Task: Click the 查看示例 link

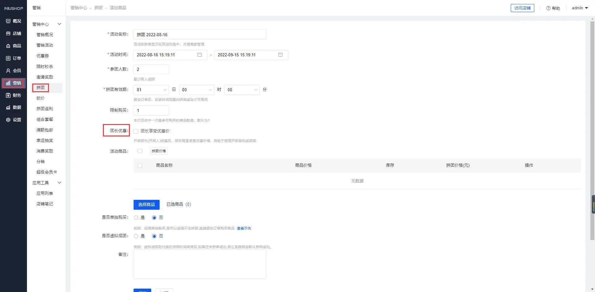Action: click(x=244, y=228)
